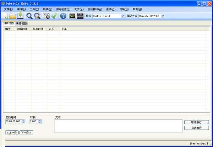Click the 时长 duration spinner arrows
The width and height of the screenshot is (213, 147).
40,121
